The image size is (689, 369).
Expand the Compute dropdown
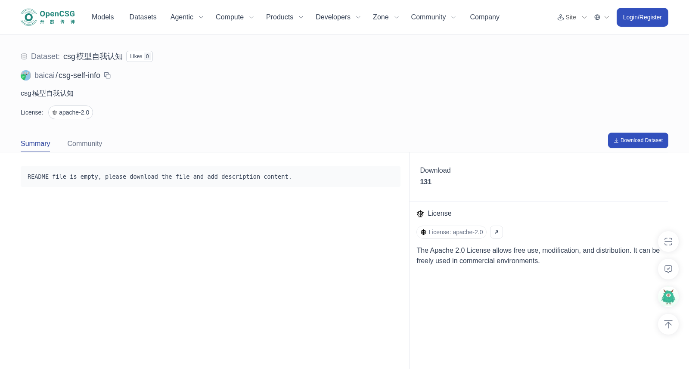(x=235, y=17)
